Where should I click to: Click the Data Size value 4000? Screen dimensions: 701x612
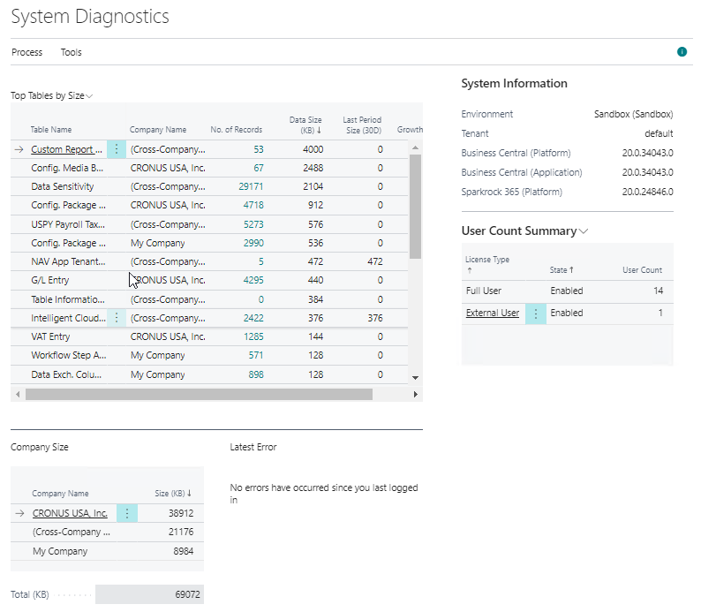pyautogui.click(x=313, y=149)
